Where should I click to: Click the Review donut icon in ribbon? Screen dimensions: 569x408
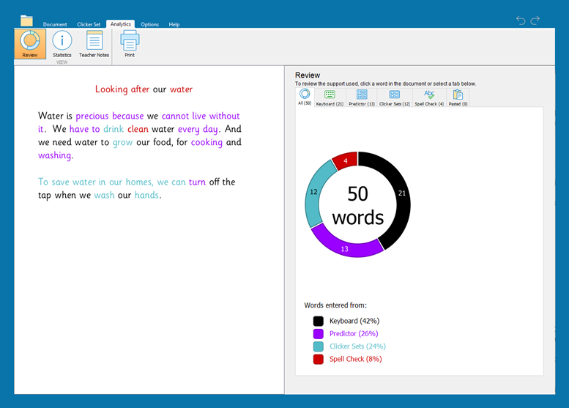click(30, 42)
